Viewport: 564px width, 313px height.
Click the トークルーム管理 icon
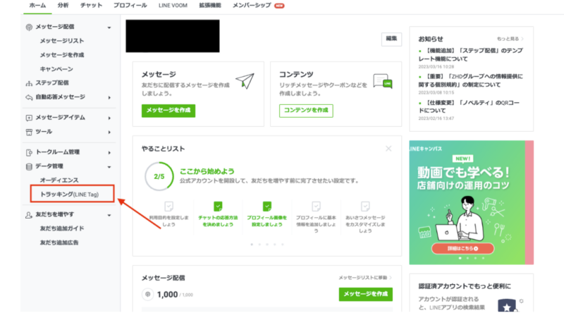[29, 152]
